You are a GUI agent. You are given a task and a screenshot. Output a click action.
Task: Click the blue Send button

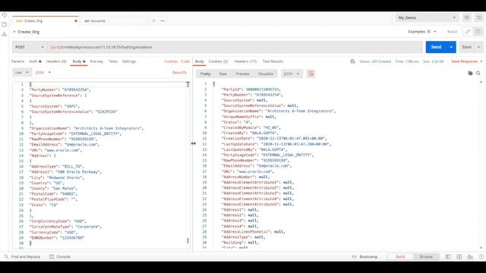436,47
